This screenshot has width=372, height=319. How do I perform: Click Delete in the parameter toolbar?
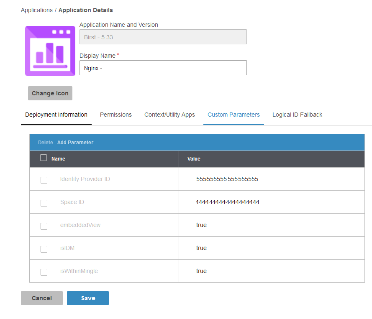(46, 143)
